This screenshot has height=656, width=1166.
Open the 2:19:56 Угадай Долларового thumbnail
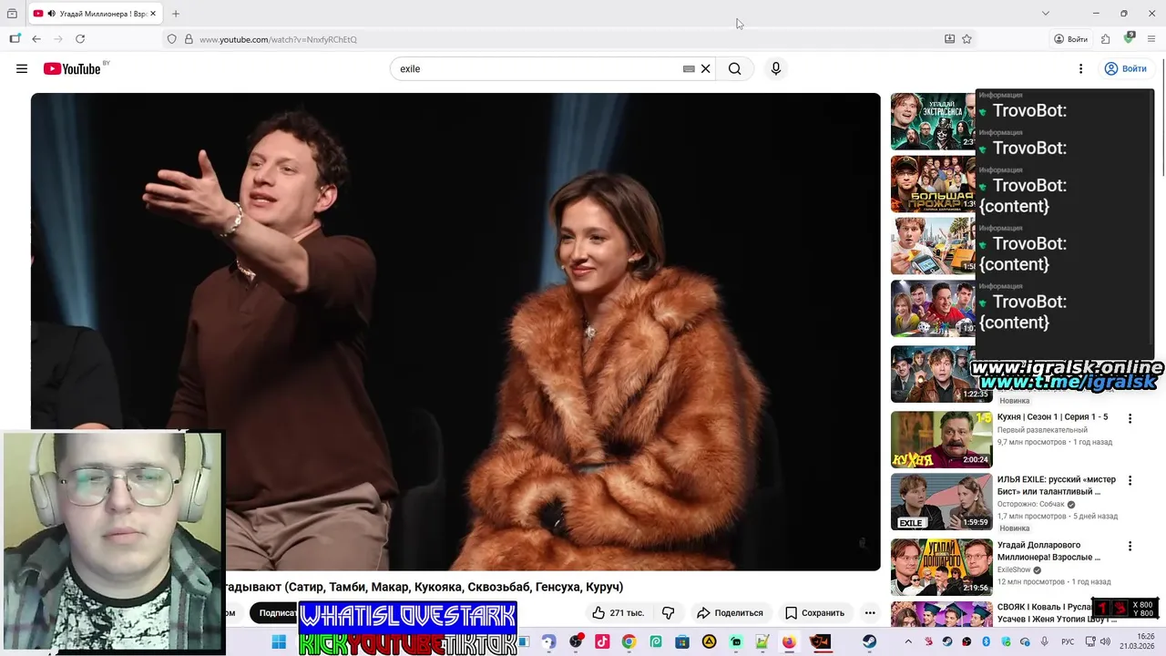941,567
